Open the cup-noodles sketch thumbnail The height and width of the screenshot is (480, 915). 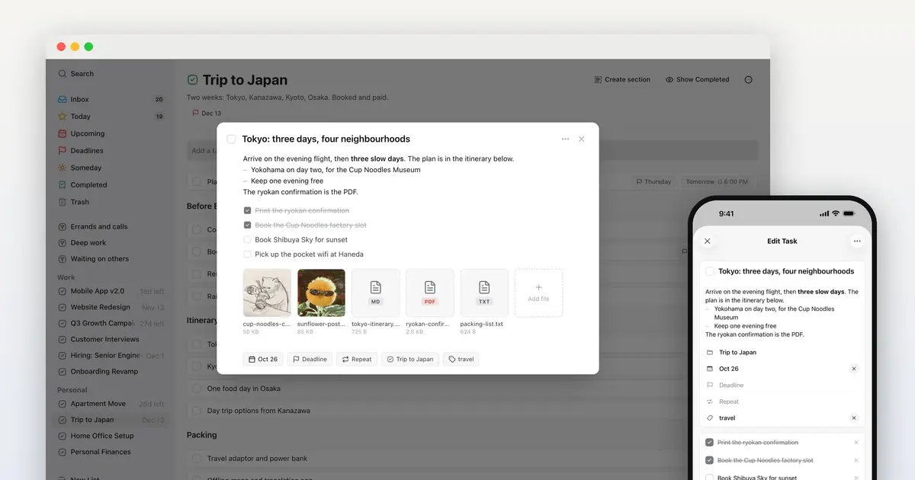click(x=267, y=293)
